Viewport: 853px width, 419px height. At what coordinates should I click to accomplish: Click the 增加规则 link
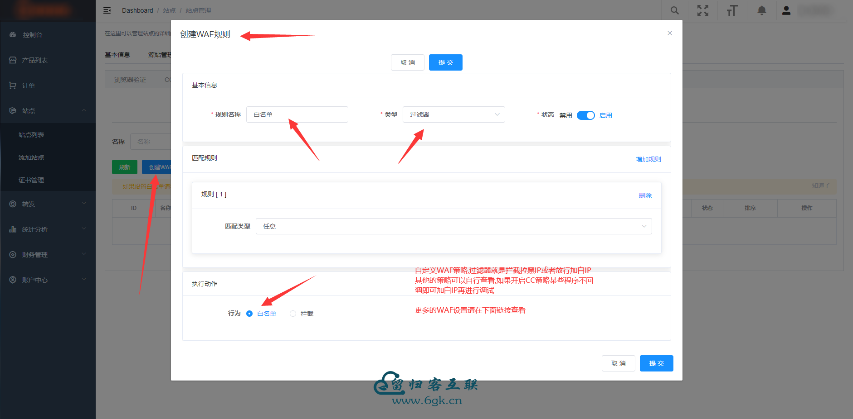click(x=648, y=159)
